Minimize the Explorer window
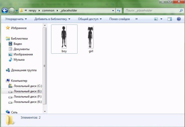Screen dimensions: 185x127 click(x=163, y=2)
